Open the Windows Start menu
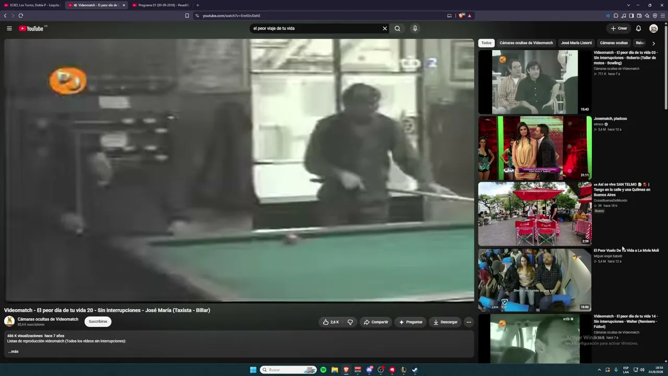Screen dimensions: 668x376 coord(253,370)
